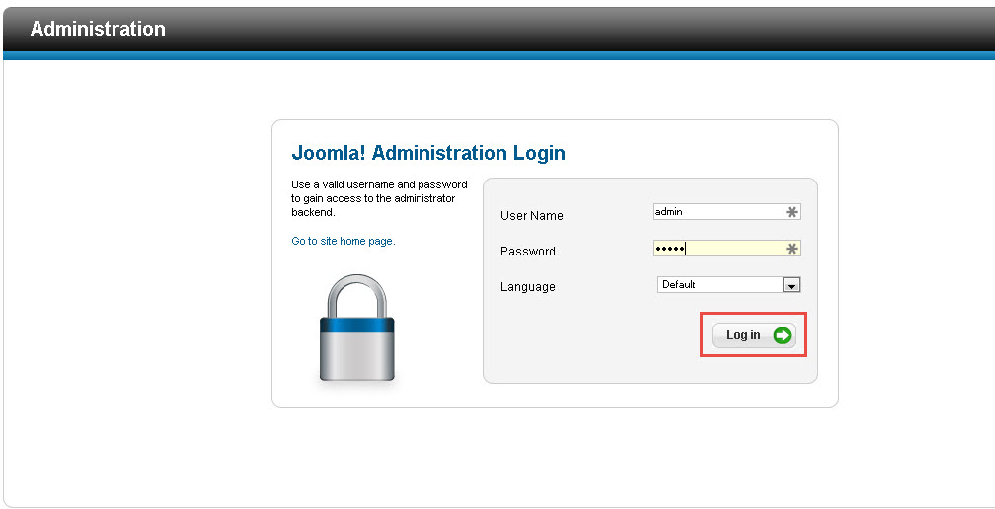995x509 pixels.
Task: Click the Joomla! Administration Login heading
Action: 428,153
